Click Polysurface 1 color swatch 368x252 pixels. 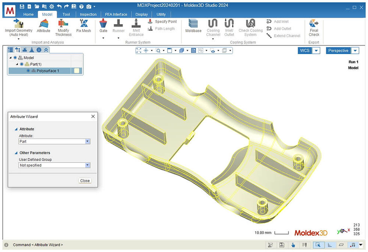tap(77, 71)
